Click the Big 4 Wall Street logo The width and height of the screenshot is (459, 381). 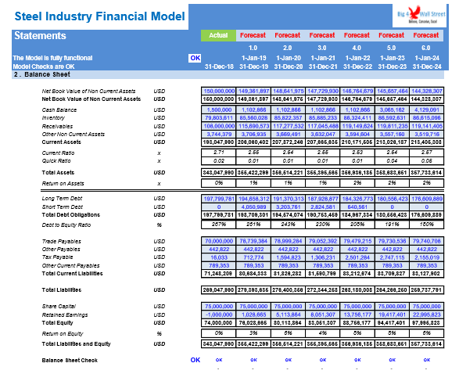pos(420,16)
